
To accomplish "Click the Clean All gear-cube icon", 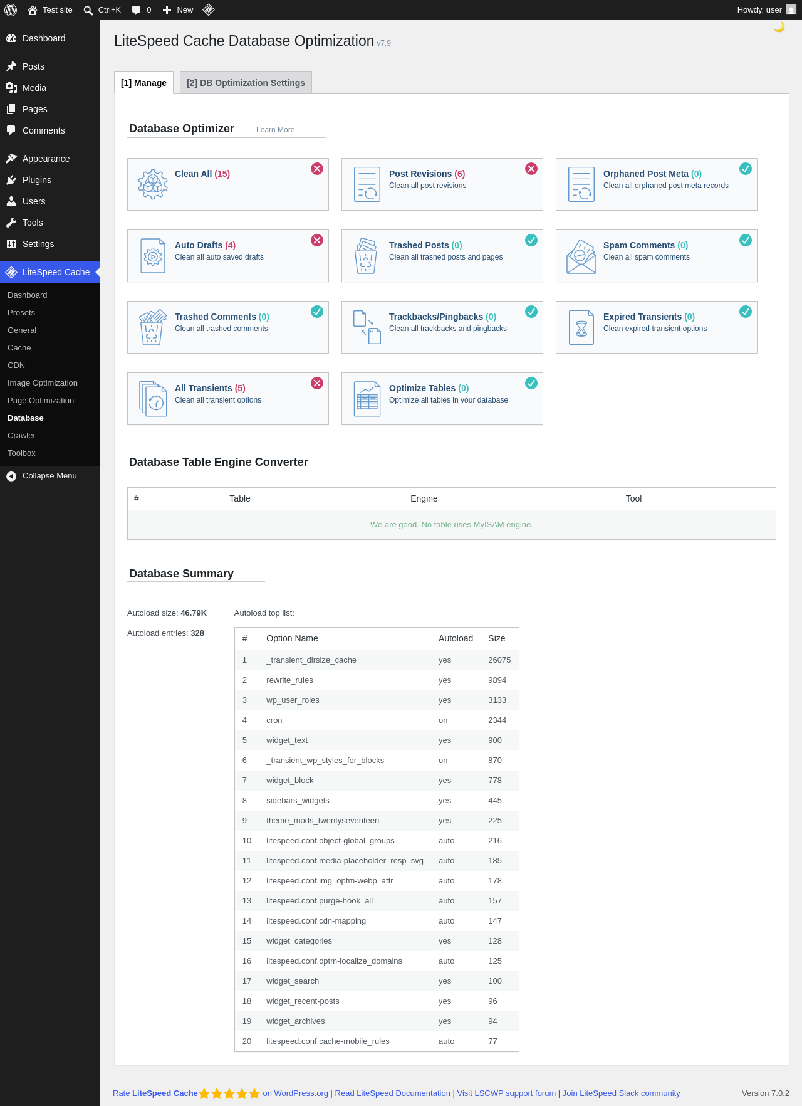I will coord(153,184).
